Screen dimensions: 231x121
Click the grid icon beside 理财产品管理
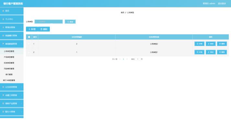coord(3,103)
